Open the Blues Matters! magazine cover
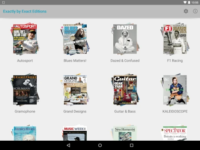Viewport: 200px width, 150px height. click(x=75, y=39)
